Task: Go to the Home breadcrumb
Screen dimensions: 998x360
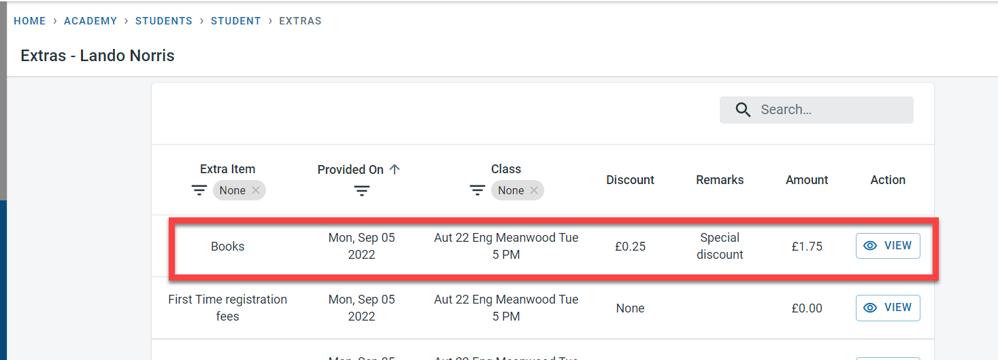Action: (x=30, y=21)
